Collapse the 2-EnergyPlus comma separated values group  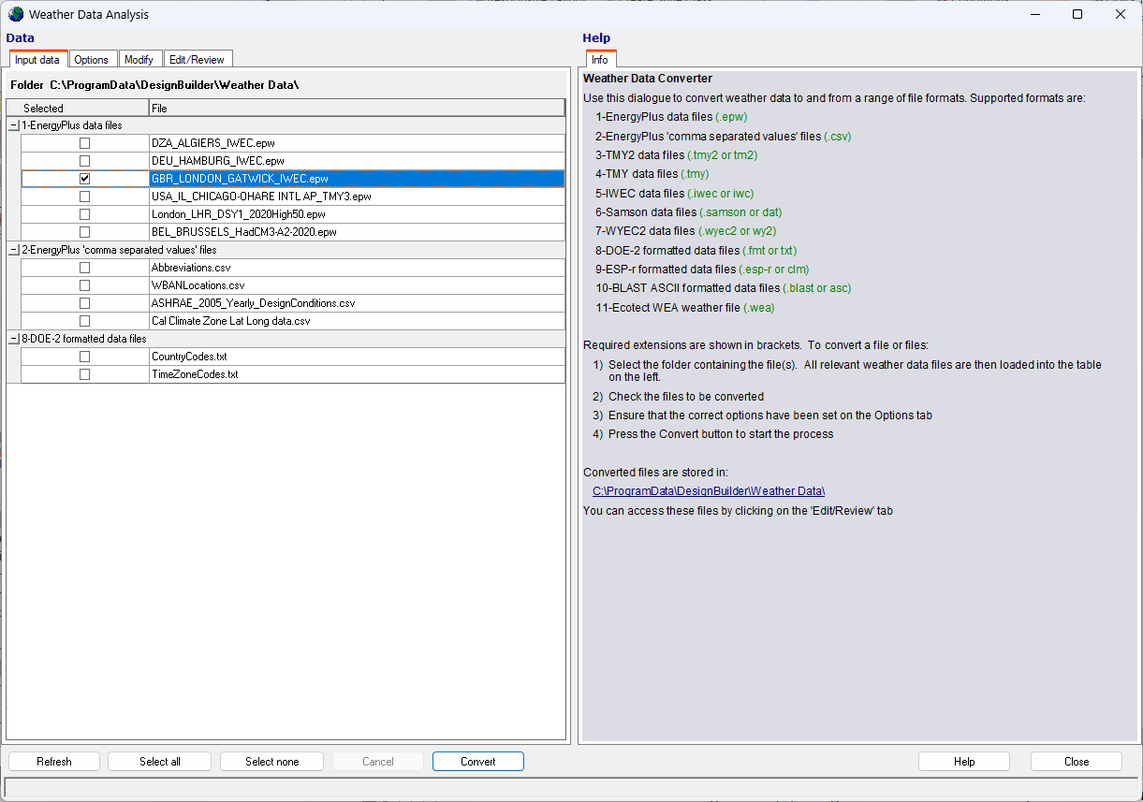tap(14, 250)
